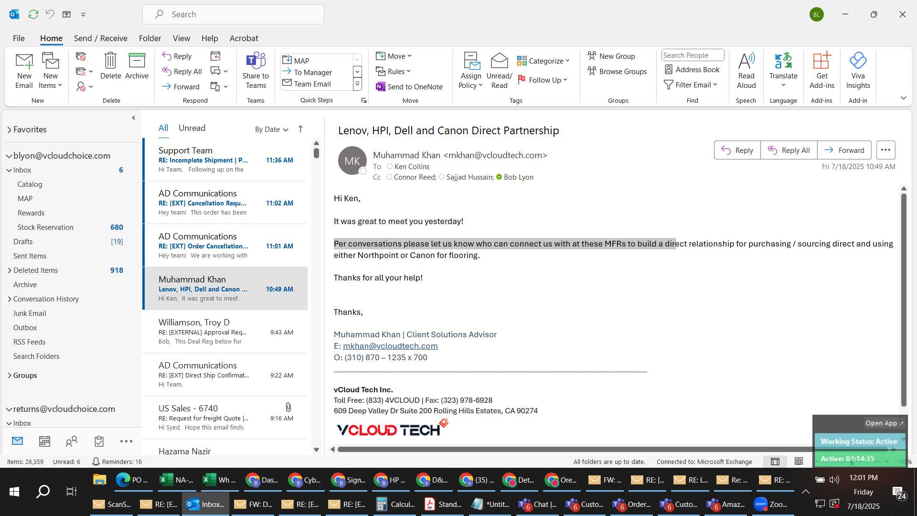Click the Search People field
Screen dimensions: 917x516
coord(693,55)
